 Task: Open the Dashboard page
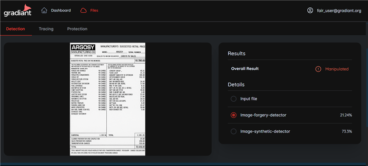tap(61, 11)
